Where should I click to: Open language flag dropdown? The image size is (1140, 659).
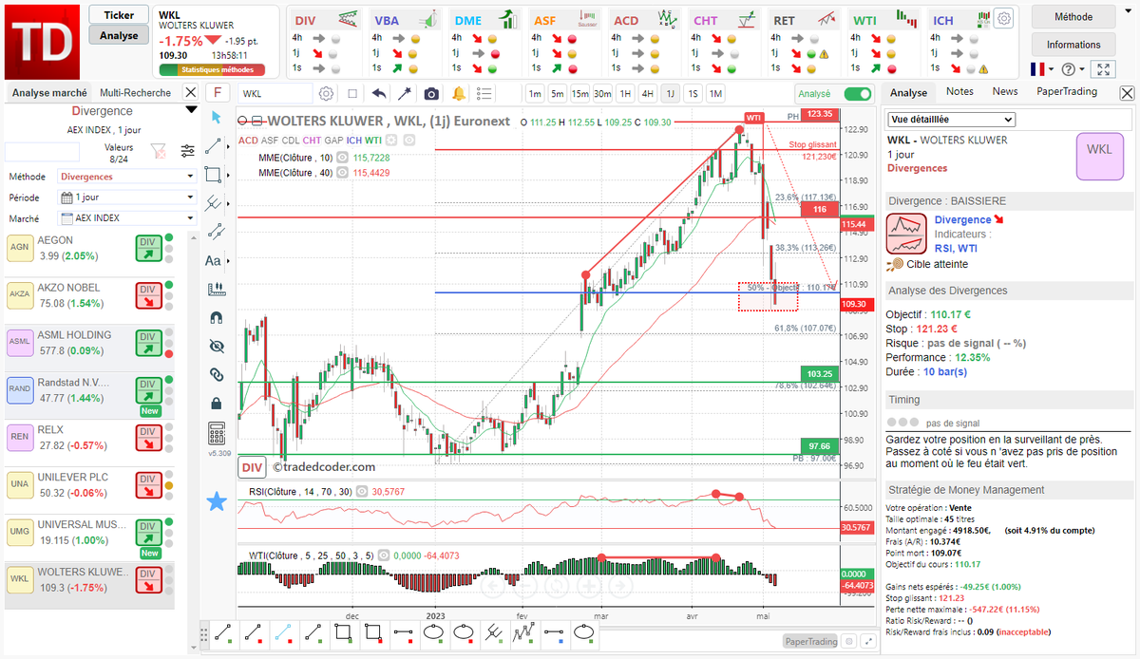pyautogui.click(x=1041, y=69)
